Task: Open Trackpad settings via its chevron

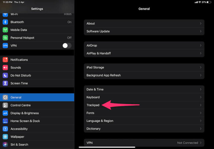Action: click(x=201, y=105)
